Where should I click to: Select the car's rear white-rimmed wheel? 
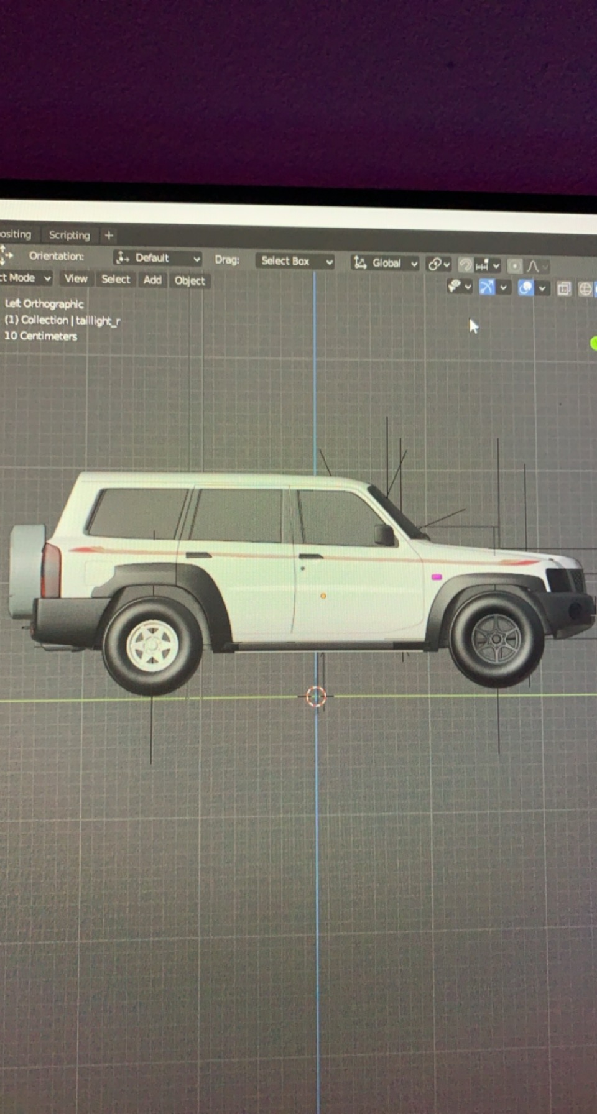152,645
